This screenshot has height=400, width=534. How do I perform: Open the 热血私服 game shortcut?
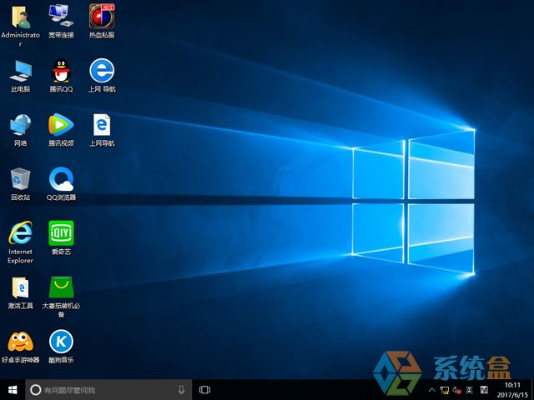(x=101, y=17)
